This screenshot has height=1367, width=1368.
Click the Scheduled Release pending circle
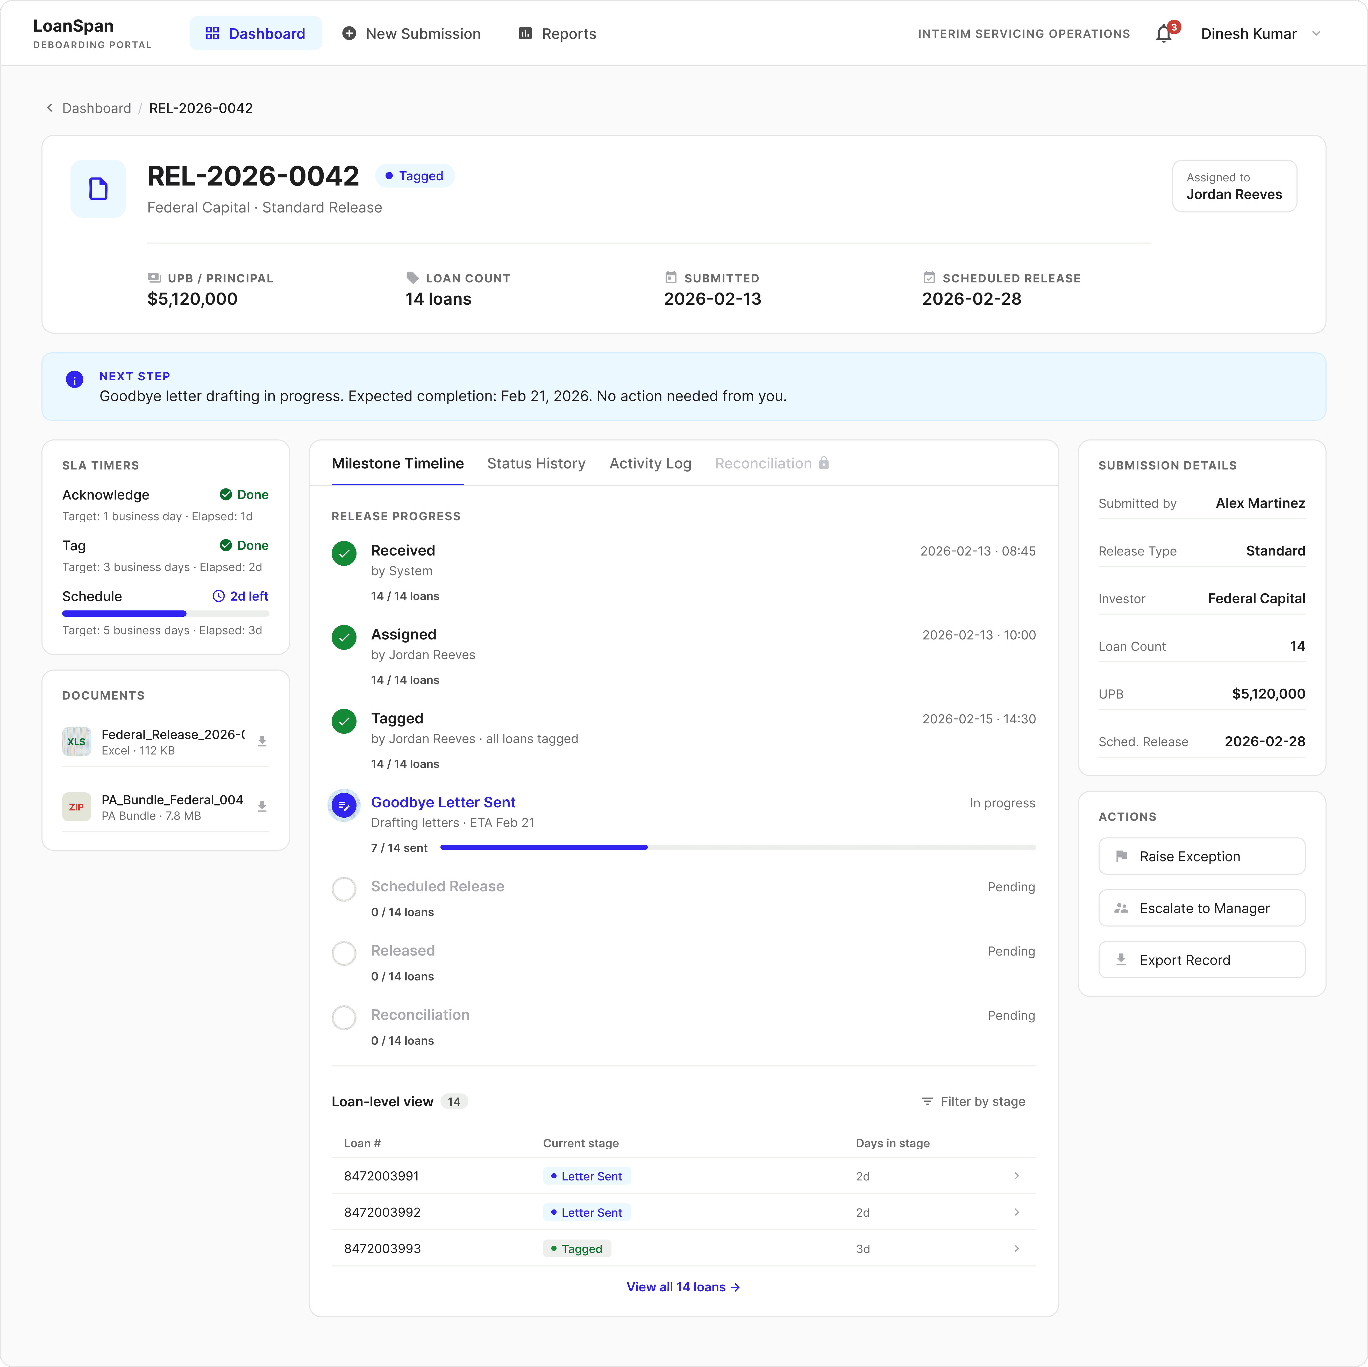click(x=344, y=889)
